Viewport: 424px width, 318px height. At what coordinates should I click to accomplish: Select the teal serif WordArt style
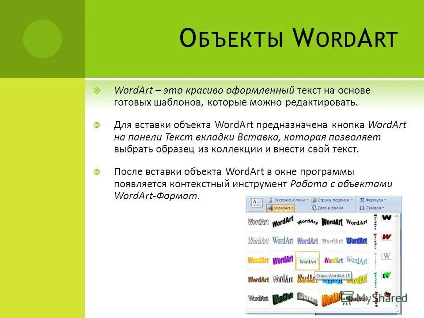point(283,240)
